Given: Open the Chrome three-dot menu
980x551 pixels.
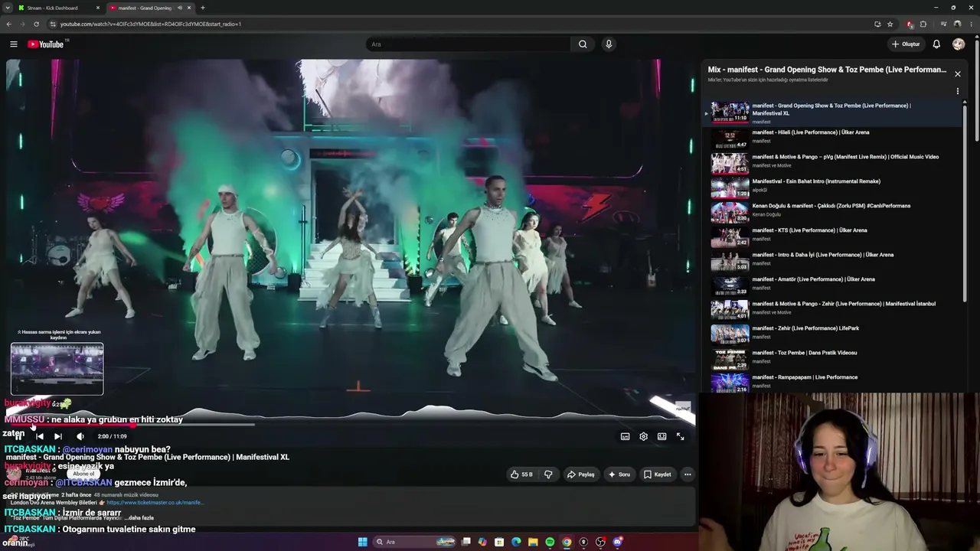Looking at the screenshot, I should (971, 24).
